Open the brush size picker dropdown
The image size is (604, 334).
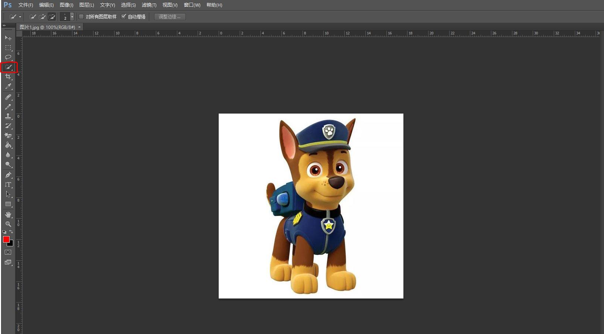coord(72,17)
